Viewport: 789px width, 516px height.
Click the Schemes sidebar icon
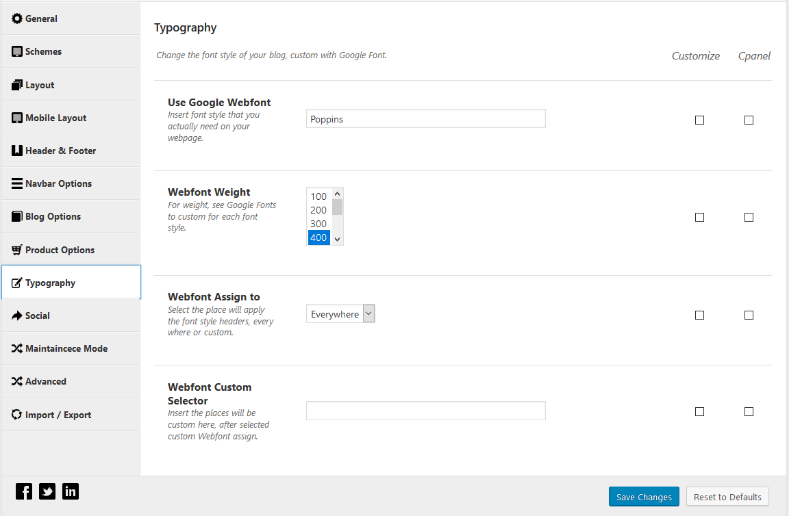click(x=17, y=51)
